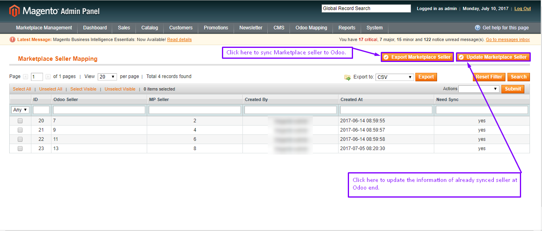Open the CMS menu
Image resolution: width=542 pixels, height=231 pixels.
279,28
